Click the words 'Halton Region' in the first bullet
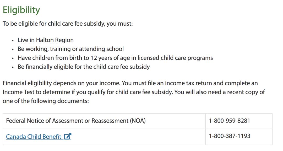This screenshot has width=283, height=151. click(55, 40)
